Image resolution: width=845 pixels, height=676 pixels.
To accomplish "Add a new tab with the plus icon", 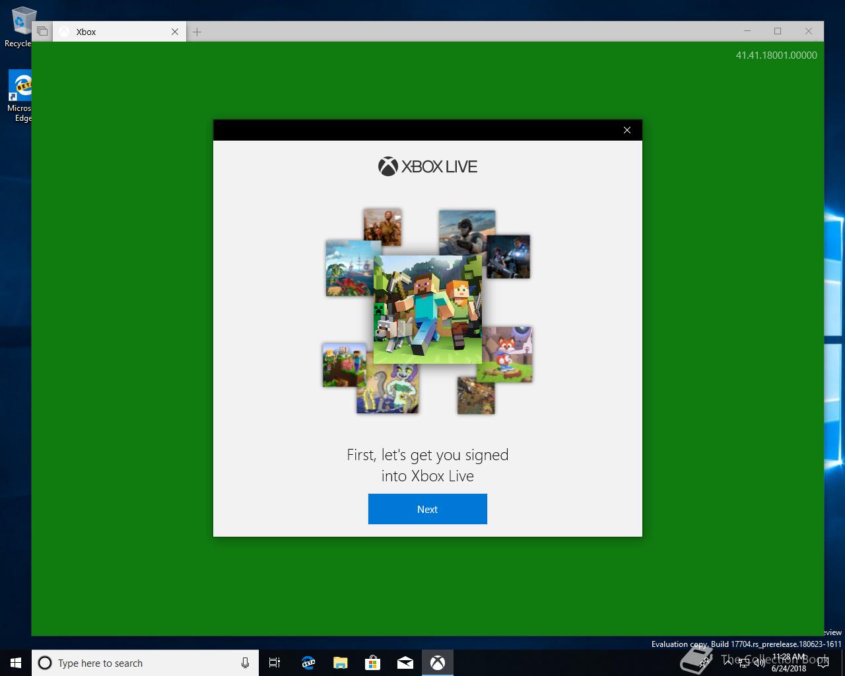I will [x=197, y=32].
